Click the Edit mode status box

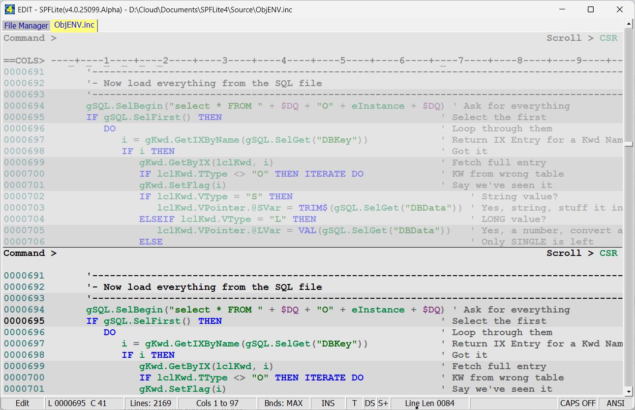(x=23, y=403)
